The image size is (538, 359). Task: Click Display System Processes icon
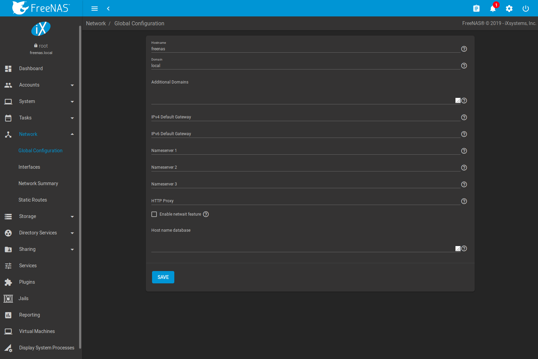[8, 348]
